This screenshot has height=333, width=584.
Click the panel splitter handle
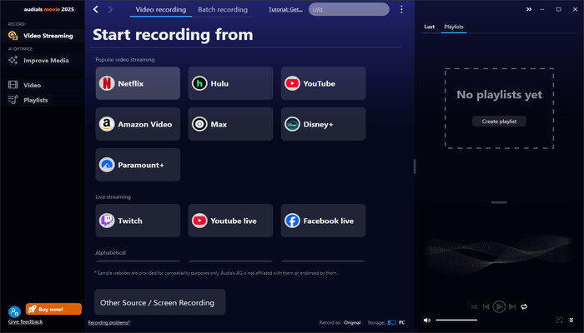(415, 166)
